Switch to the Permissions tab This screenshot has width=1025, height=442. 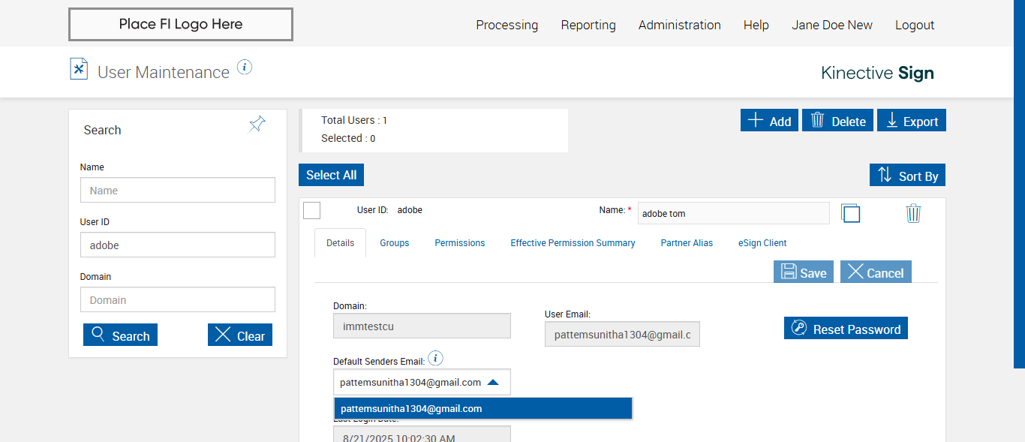click(x=460, y=243)
